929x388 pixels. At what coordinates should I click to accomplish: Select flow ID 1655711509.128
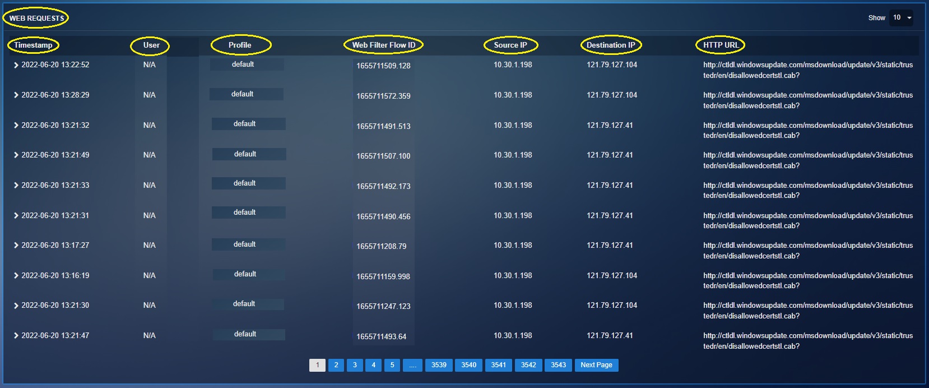point(383,66)
